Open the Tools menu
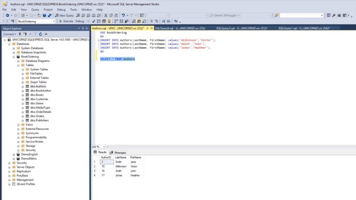The height and width of the screenshot is (200, 356). click(x=73, y=9)
